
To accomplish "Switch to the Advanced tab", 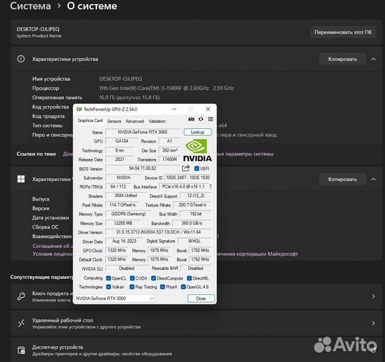I will pyautogui.click(x=135, y=121).
